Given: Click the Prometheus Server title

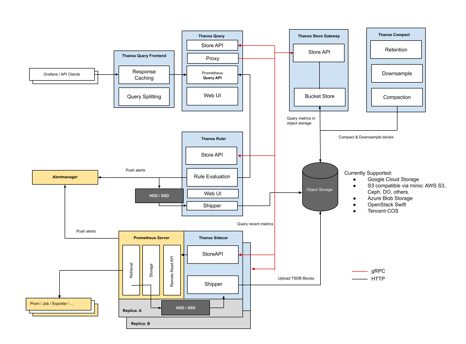Looking at the screenshot, I should (x=151, y=238).
